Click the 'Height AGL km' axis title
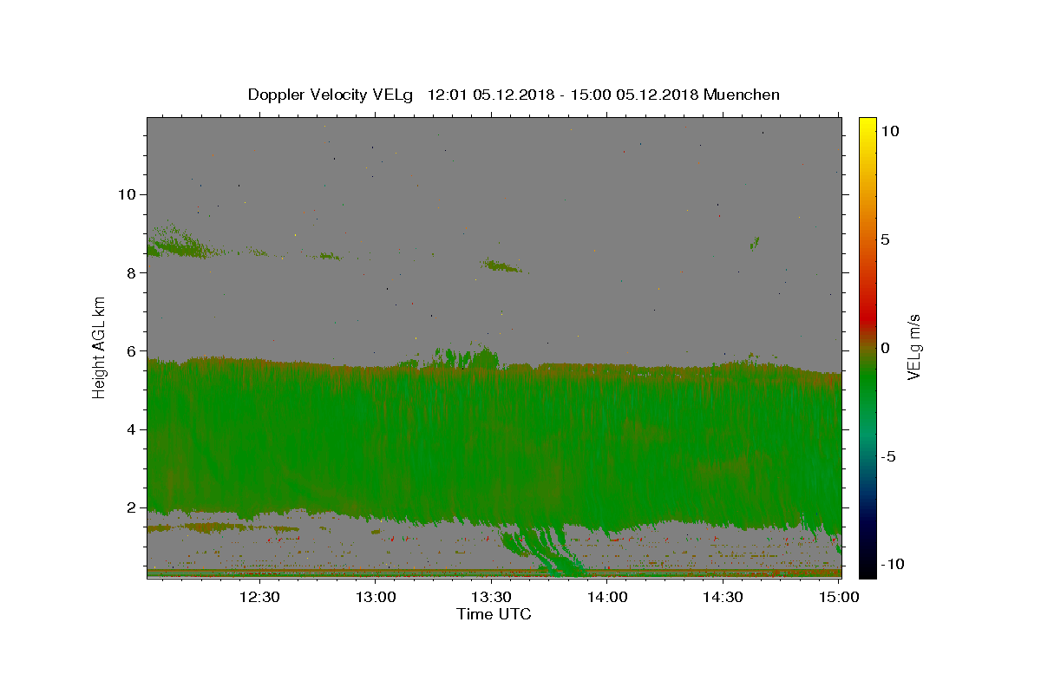 click(x=100, y=348)
